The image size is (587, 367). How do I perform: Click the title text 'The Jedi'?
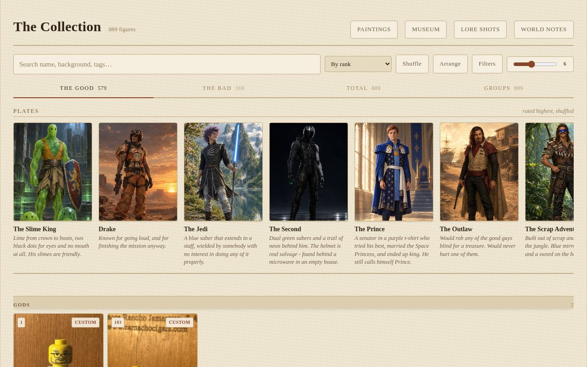coord(196,229)
